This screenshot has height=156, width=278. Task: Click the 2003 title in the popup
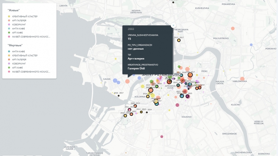coord(131,29)
